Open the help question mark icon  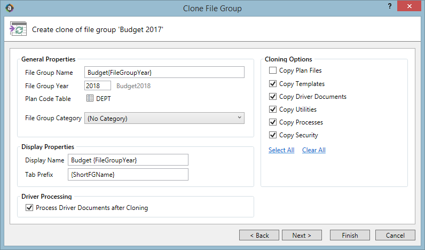click(x=389, y=6)
